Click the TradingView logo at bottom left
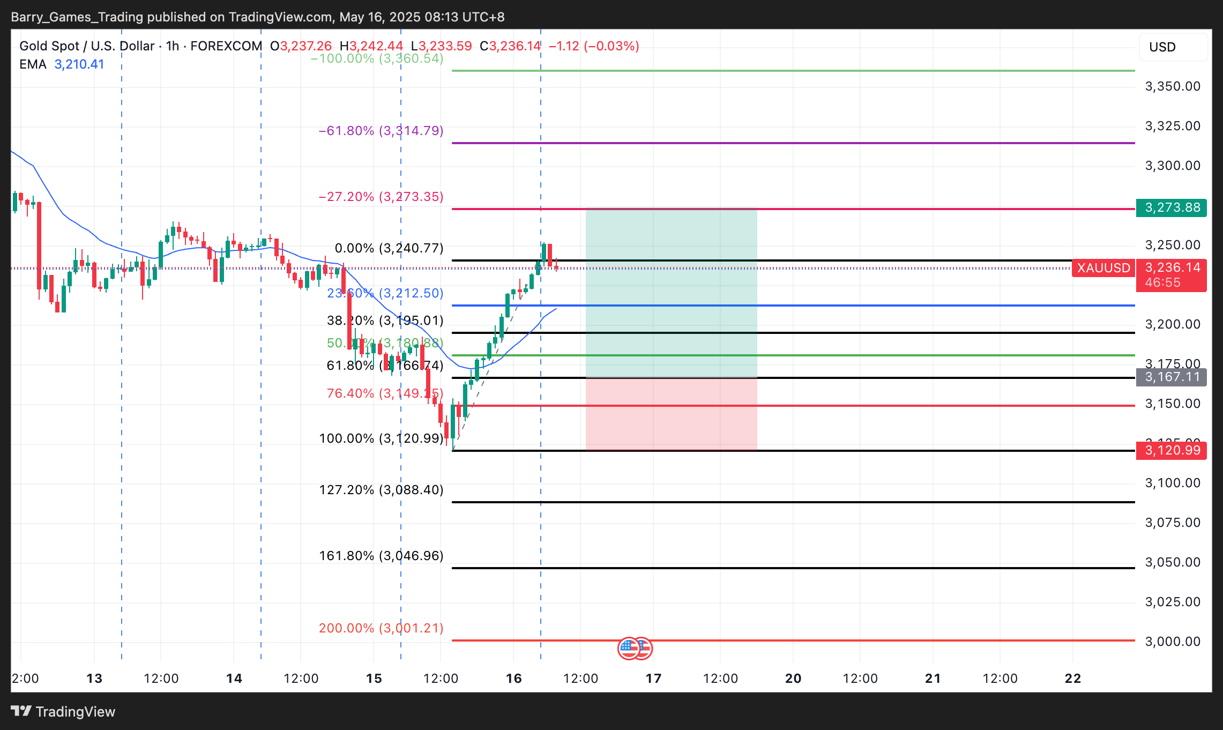The height and width of the screenshot is (730, 1223). coord(63,711)
